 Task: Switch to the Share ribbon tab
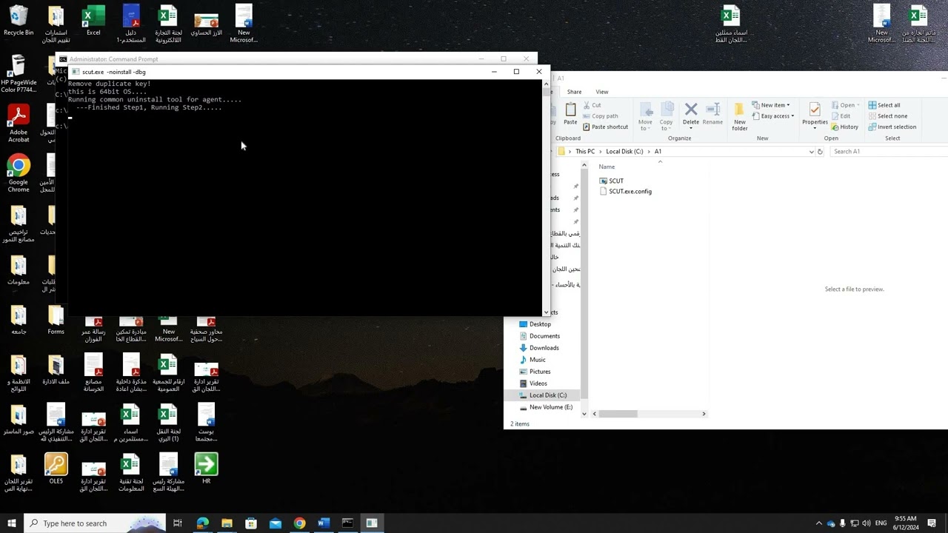coord(574,92)
